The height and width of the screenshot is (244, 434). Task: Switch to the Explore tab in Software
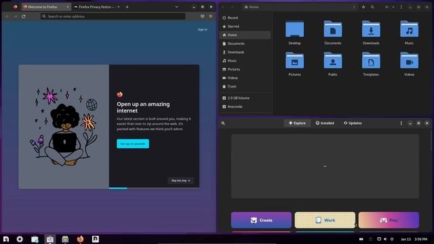tap(297, 123)
